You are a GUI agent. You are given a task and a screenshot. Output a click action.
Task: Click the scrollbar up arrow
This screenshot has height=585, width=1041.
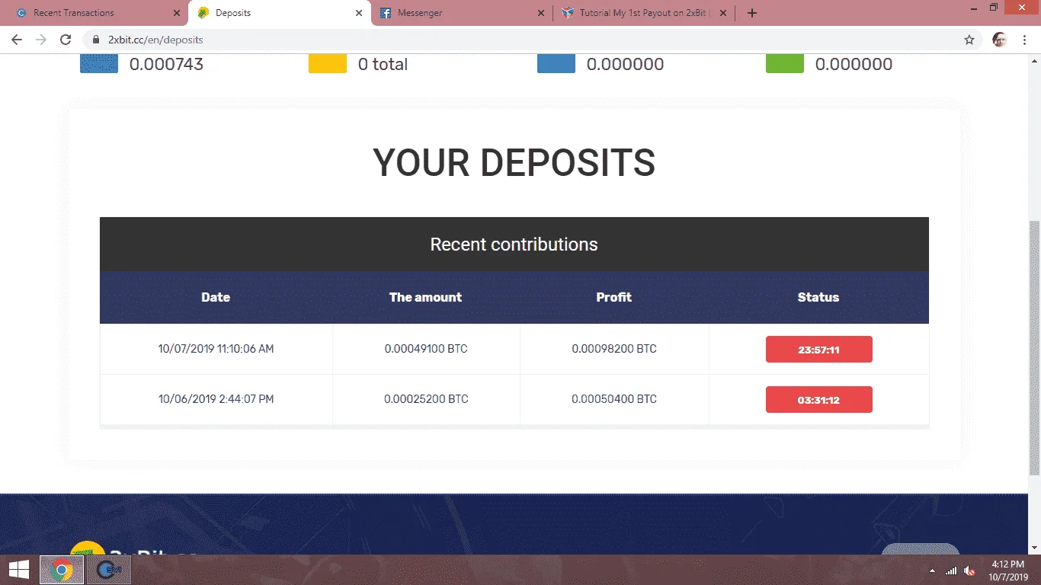pyautogui.click(x=1034, y=59)
